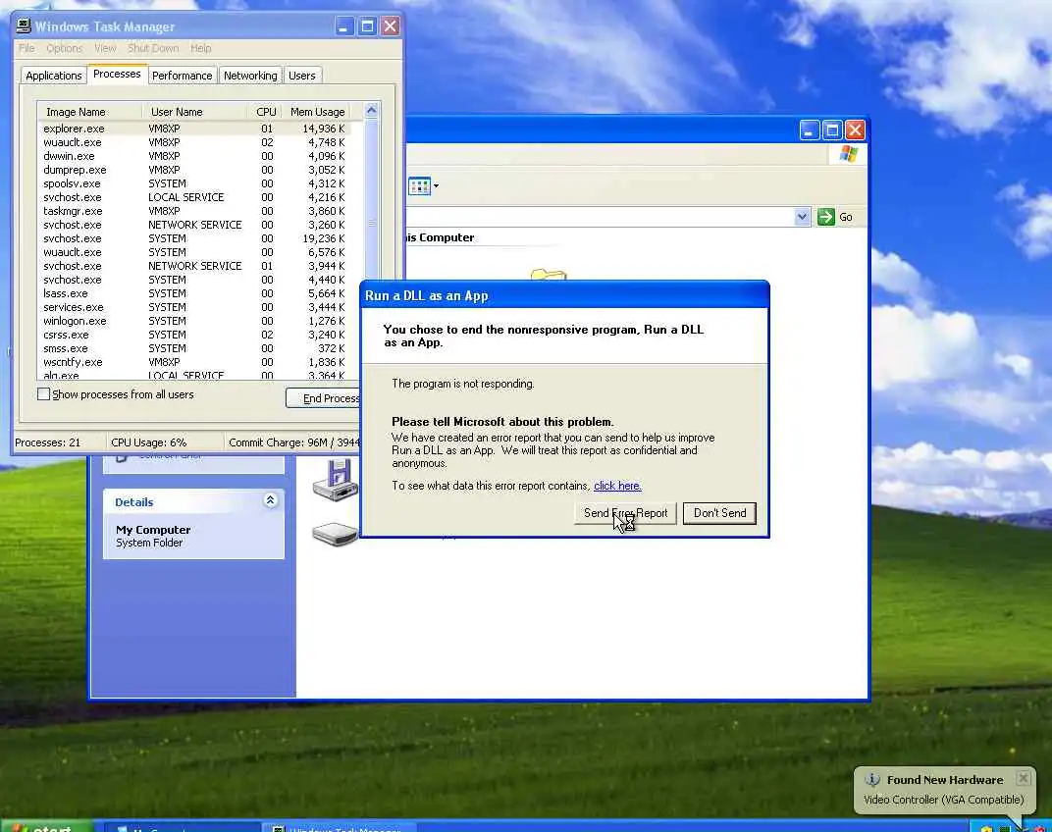1052x832 pixels.
Task: Sort processes by Mem Usage column
Action: [x=317, y=112]
